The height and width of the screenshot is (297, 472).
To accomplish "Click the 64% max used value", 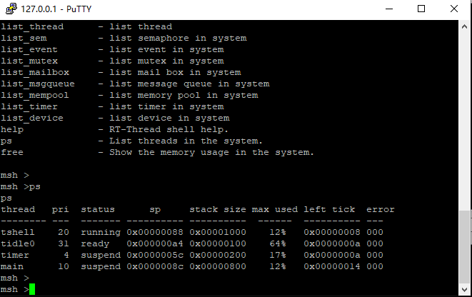I will (278, 243).
